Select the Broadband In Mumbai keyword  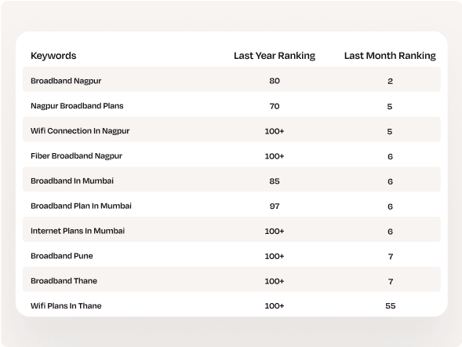click(x=72, y=181)
